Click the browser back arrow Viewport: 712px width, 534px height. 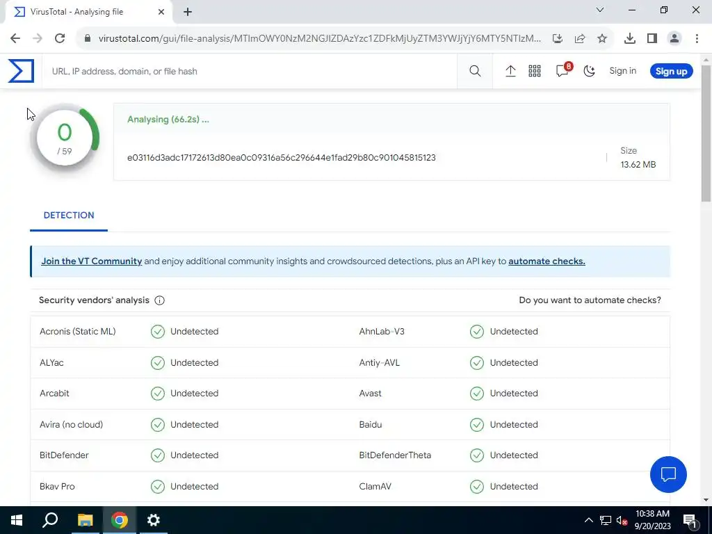coord(15,38)
